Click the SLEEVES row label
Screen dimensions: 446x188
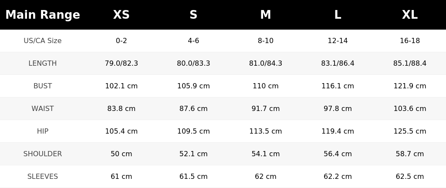point(43,177)
